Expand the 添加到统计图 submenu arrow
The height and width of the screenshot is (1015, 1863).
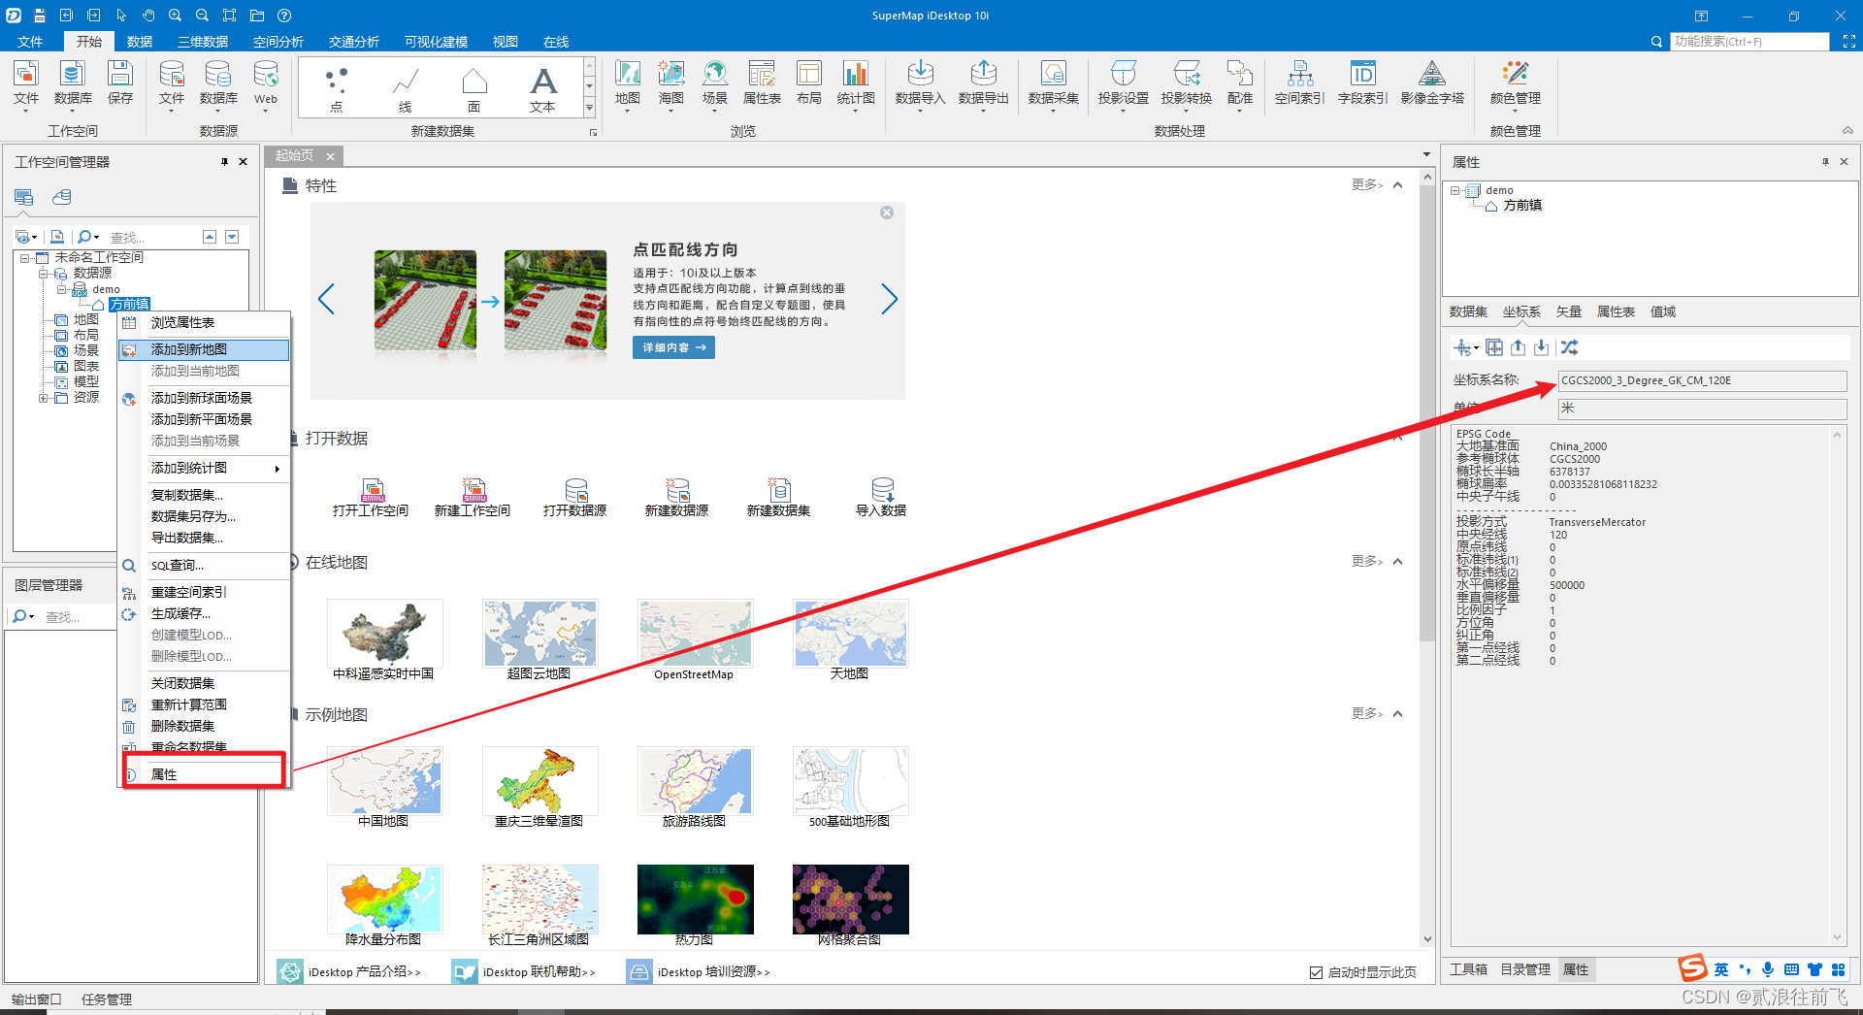[278, 469]
